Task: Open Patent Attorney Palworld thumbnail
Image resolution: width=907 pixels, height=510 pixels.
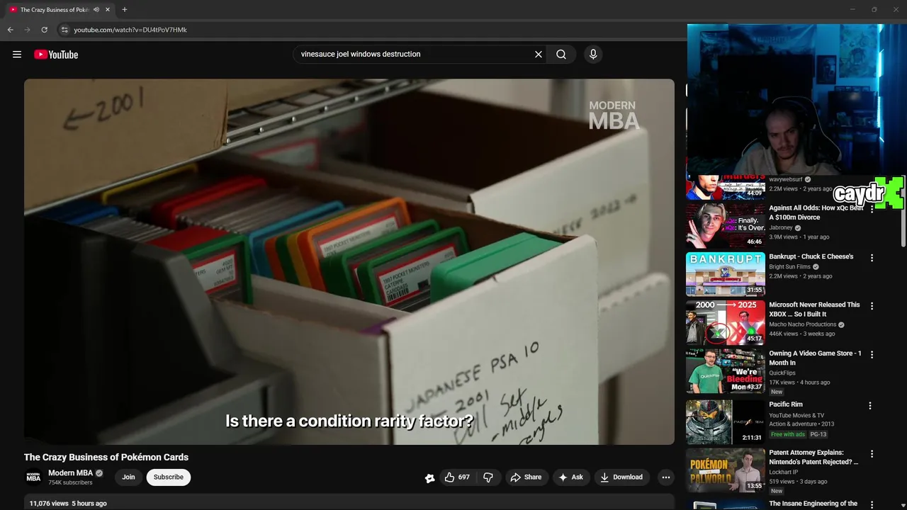Action: [x=725, y=470]
